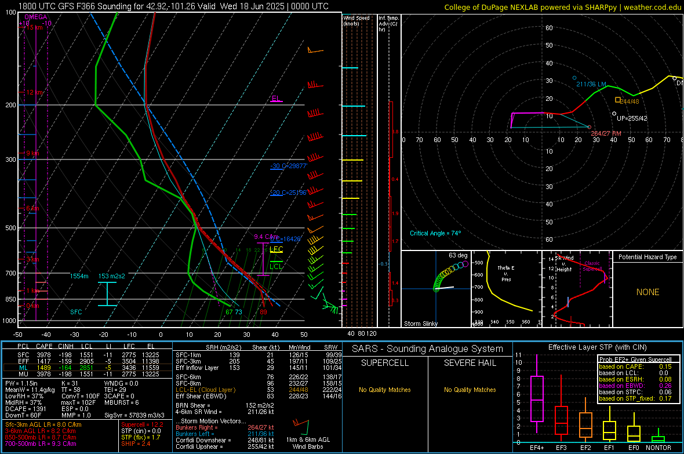
Task: Click the Bunkers Right = storm motion line
Action: tap(224, 428)
